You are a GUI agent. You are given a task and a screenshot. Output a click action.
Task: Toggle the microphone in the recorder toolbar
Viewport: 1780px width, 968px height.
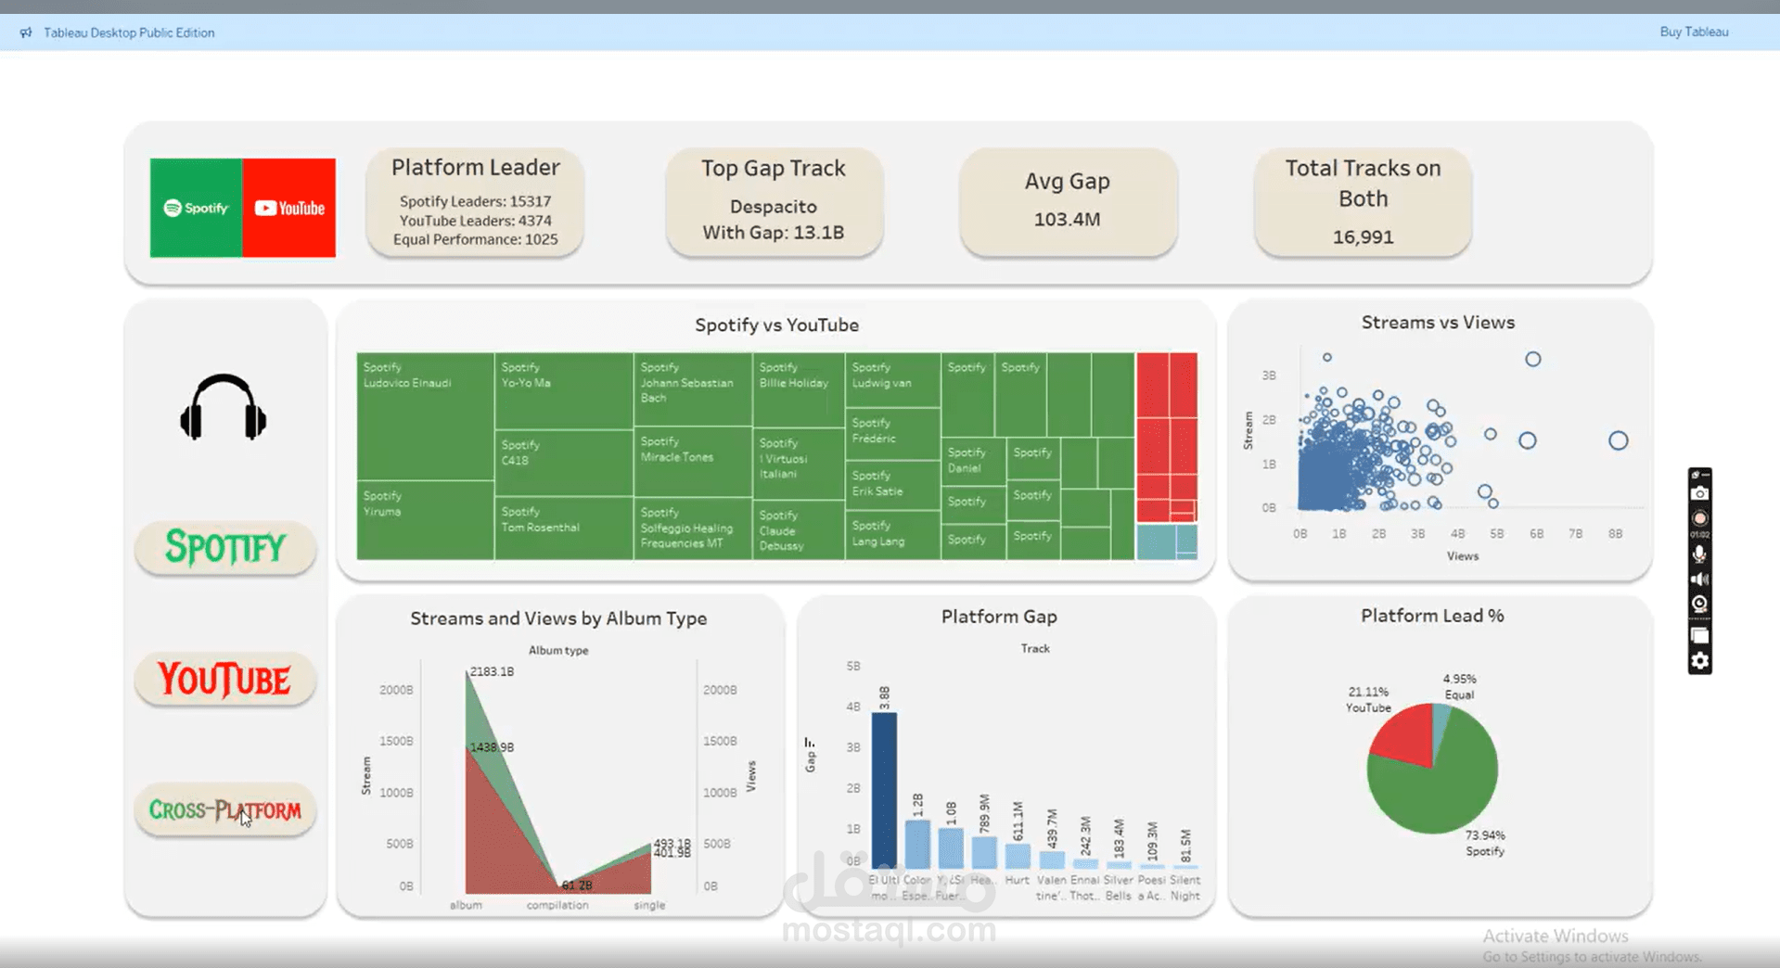tap(1699, 554)
